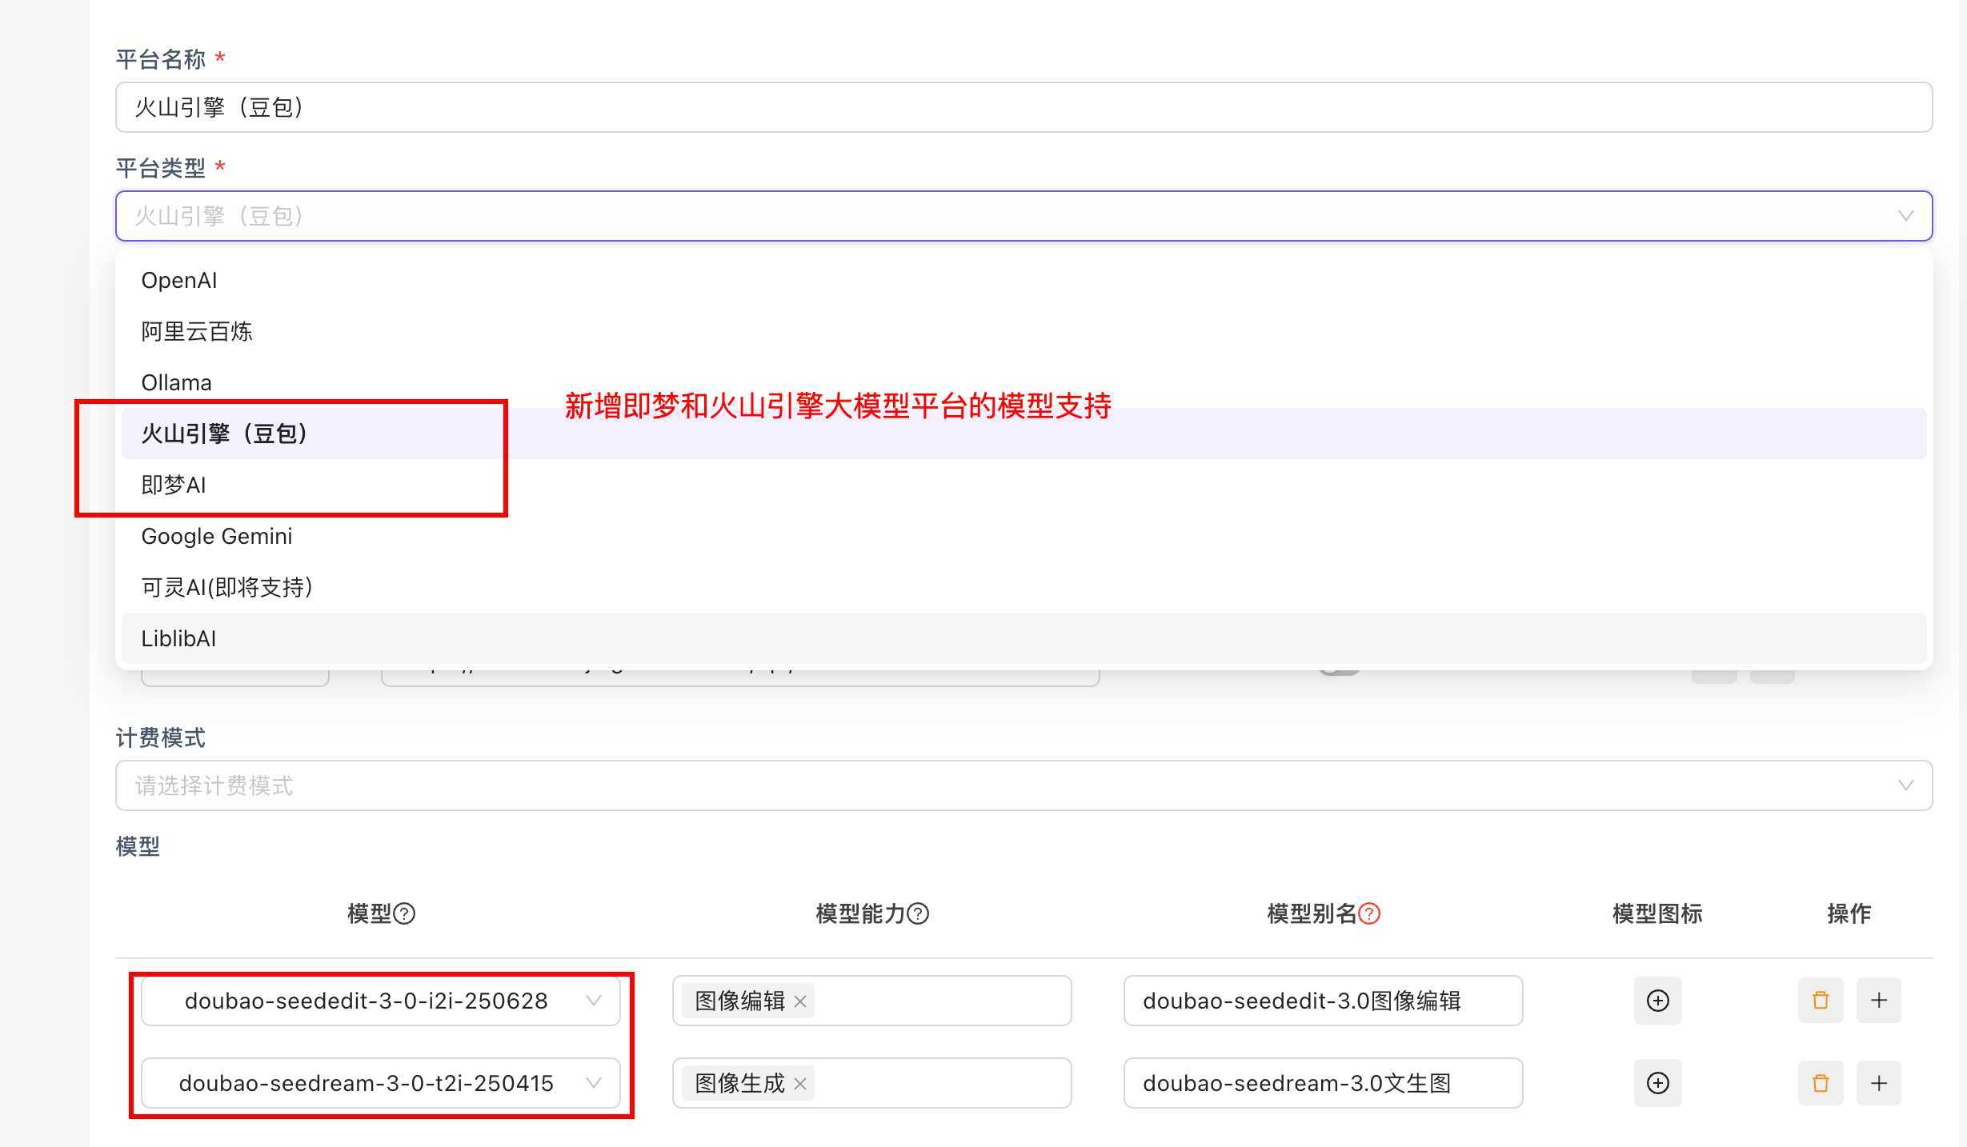
Task: Expand 计费模式 using chevron arrow
Action: tap(1906, 785)
